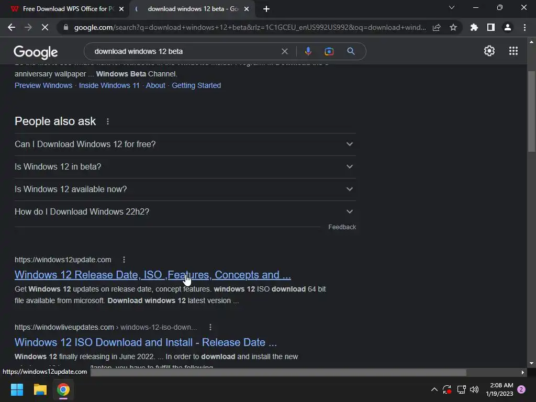
Task: Open the windowliveupdates.com result options menu
Action: [210, 328]
